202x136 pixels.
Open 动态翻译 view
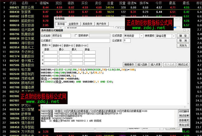[184, 111]
